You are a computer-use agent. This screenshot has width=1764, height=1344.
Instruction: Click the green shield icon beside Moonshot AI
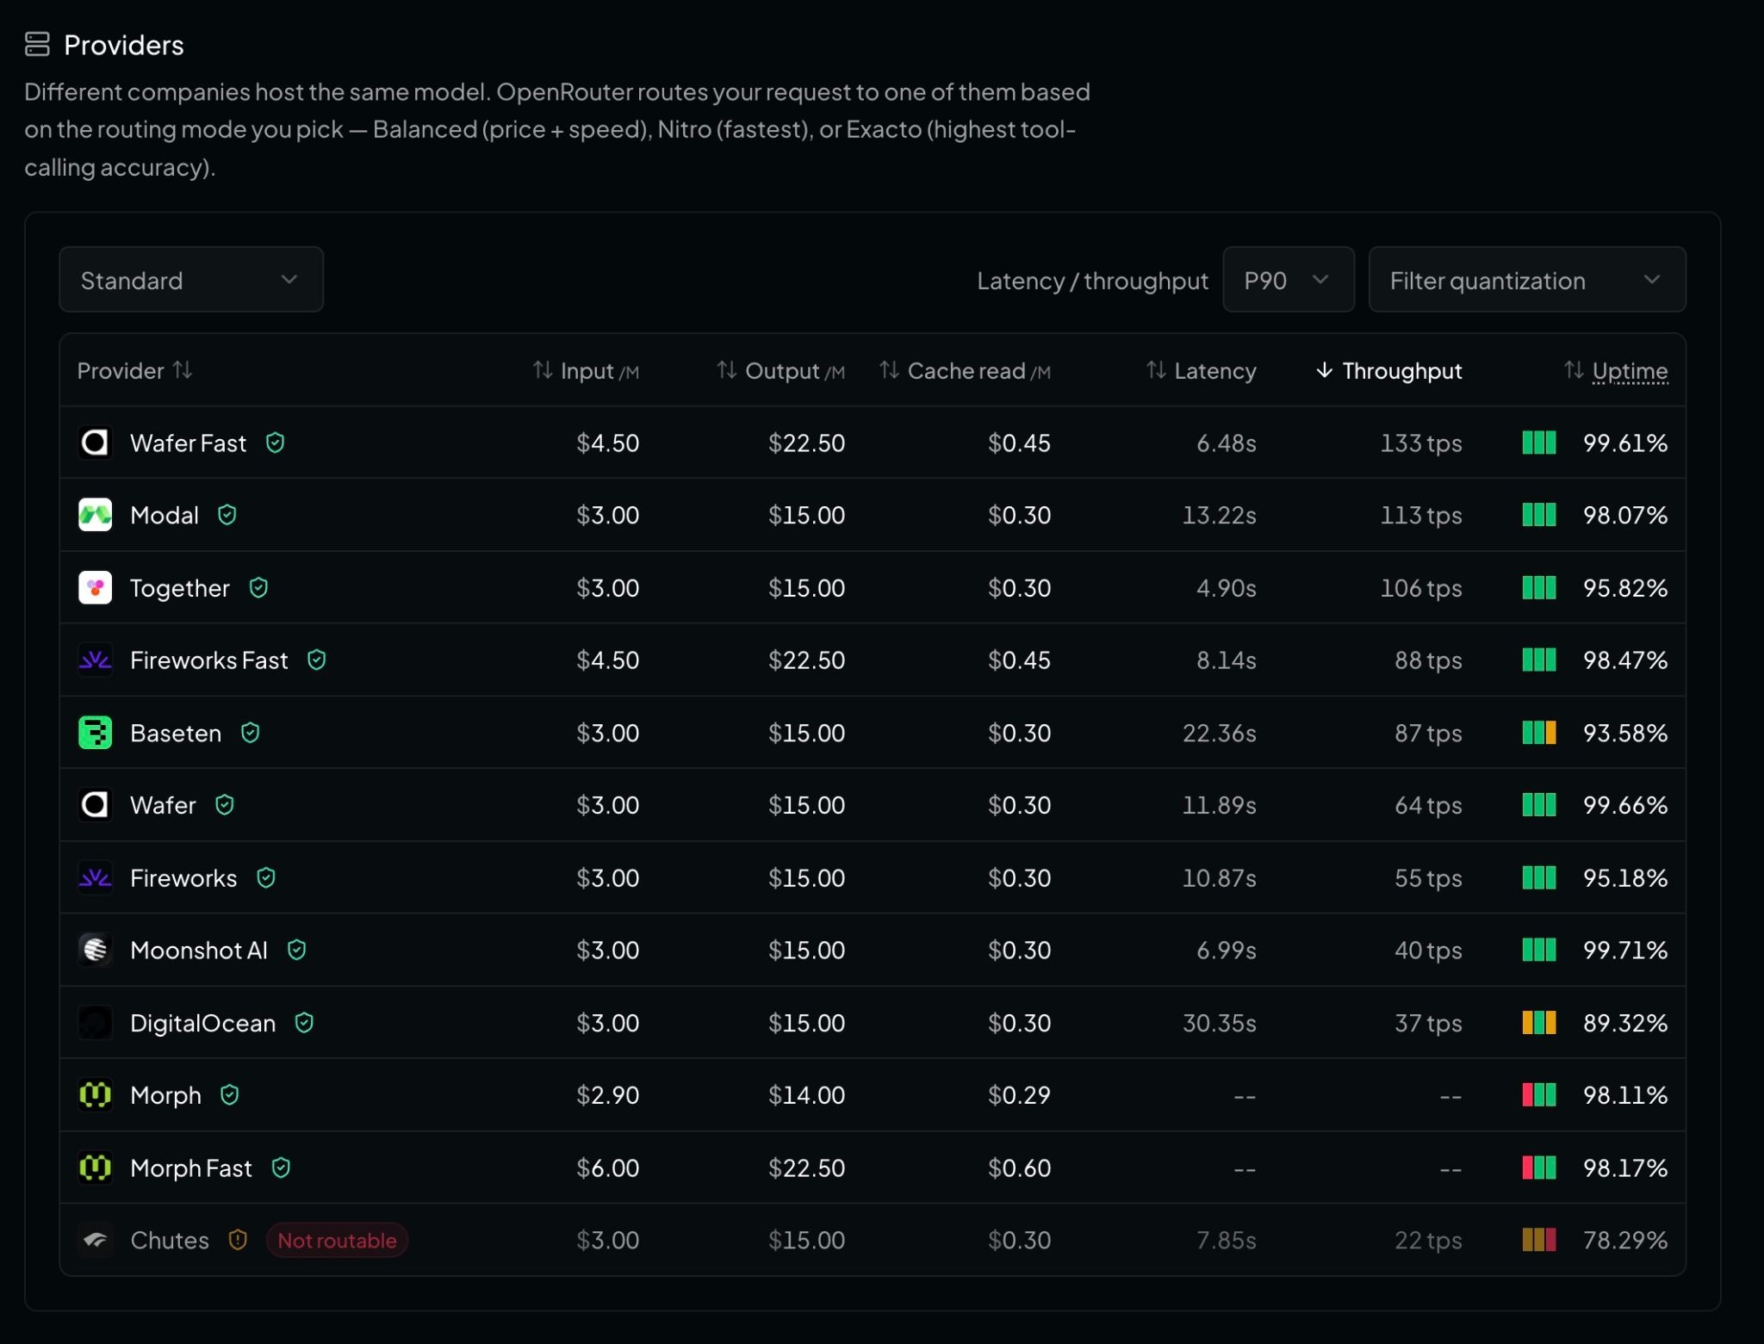click(296, 950)
